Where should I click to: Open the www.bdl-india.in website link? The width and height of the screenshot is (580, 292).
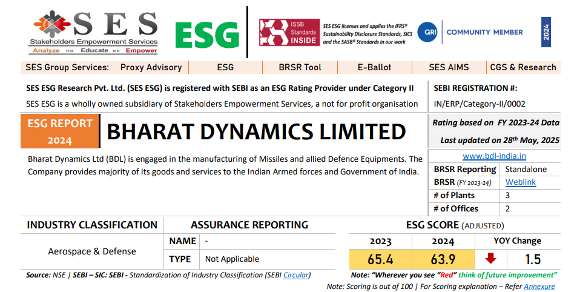(494, 156)
